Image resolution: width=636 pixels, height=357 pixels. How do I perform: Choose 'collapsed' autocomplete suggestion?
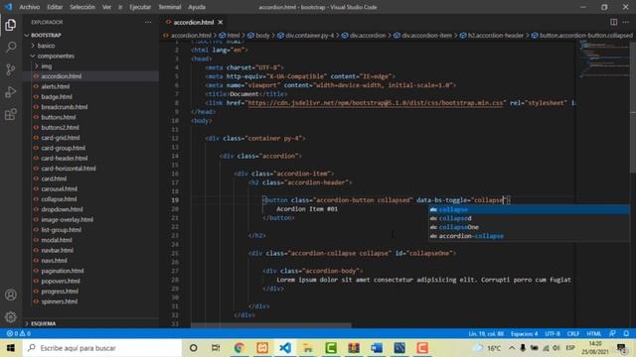coord(530,218)
